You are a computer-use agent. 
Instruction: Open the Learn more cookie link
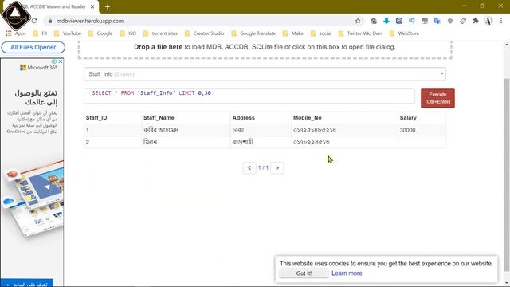click(347, 273)
